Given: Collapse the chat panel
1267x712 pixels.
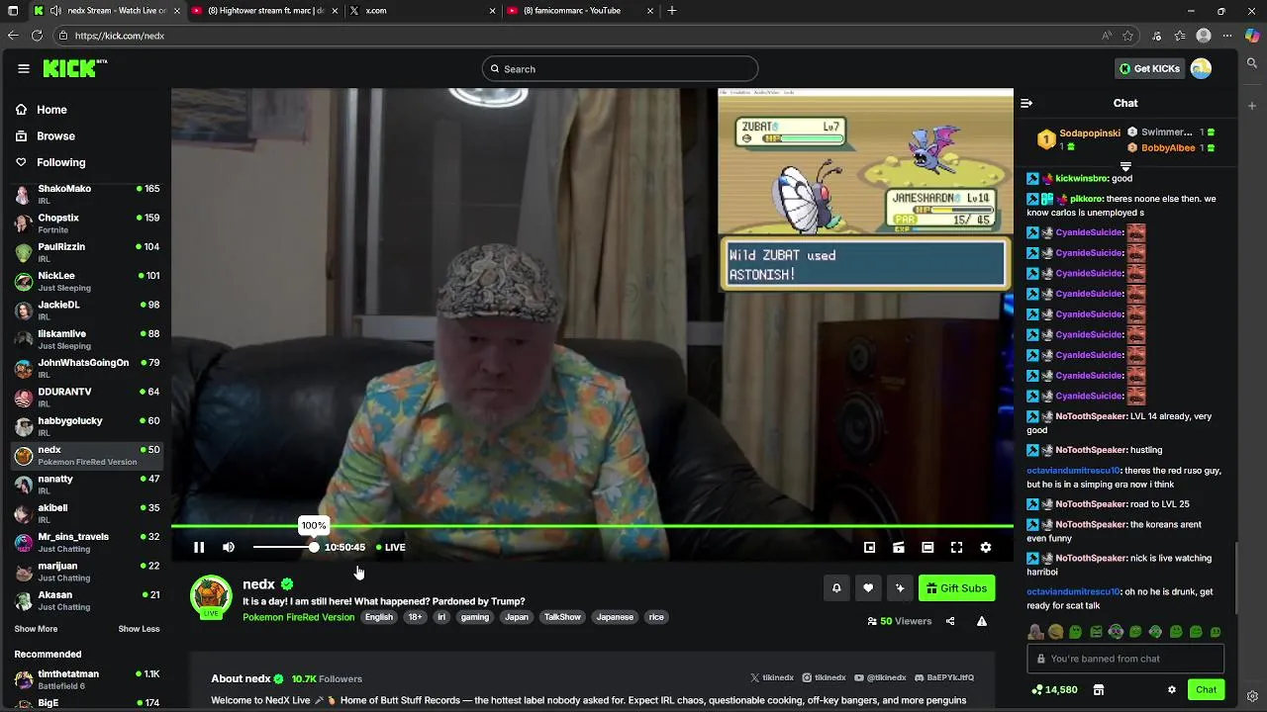Looking at the screenshot, I should coord(1026,103).
